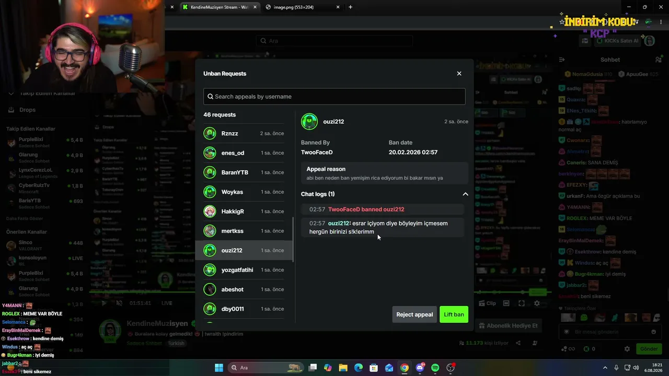Click the TwooFaceD banned-by name

[317, 152]
